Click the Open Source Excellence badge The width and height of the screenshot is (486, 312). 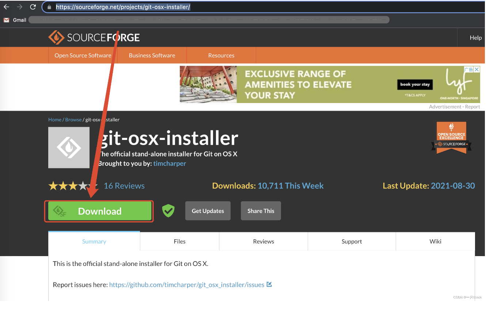pos(451,138)
